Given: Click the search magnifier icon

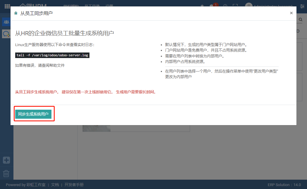Looking at the screenshot, I should (301, 20).
